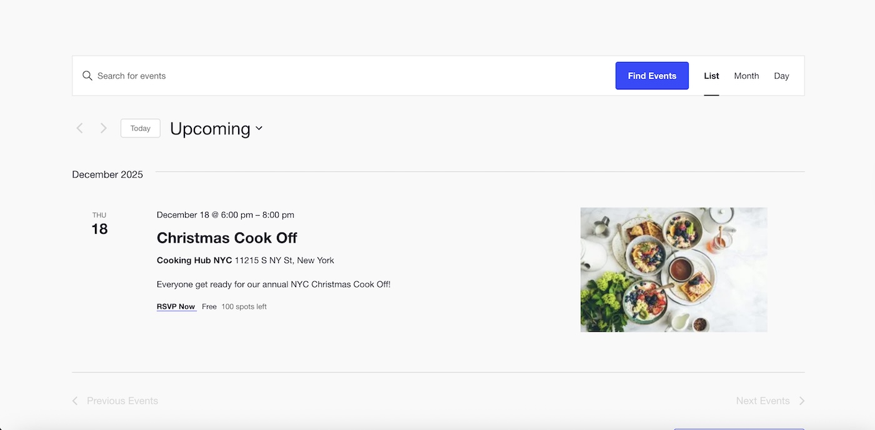Click the right next-period chevron arrow
875x430 pixels.
103,127
